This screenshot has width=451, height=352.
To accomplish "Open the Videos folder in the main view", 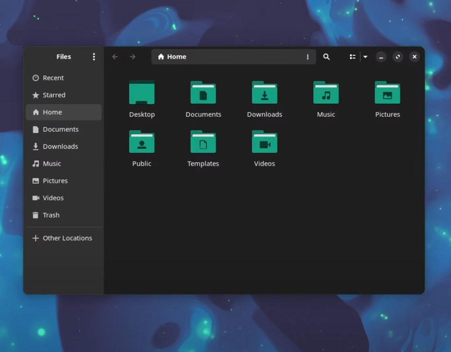I will point(264,142).
